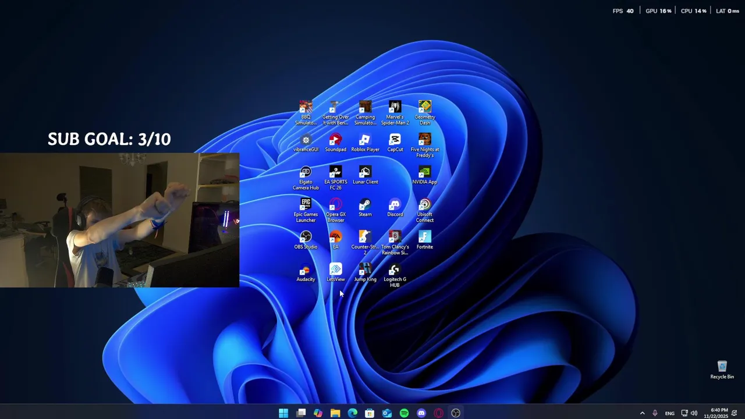Select the Soundpad desktop icon
Image resolution: width=745 pixels, height=419 pixels.
click(x=335, y=143)
